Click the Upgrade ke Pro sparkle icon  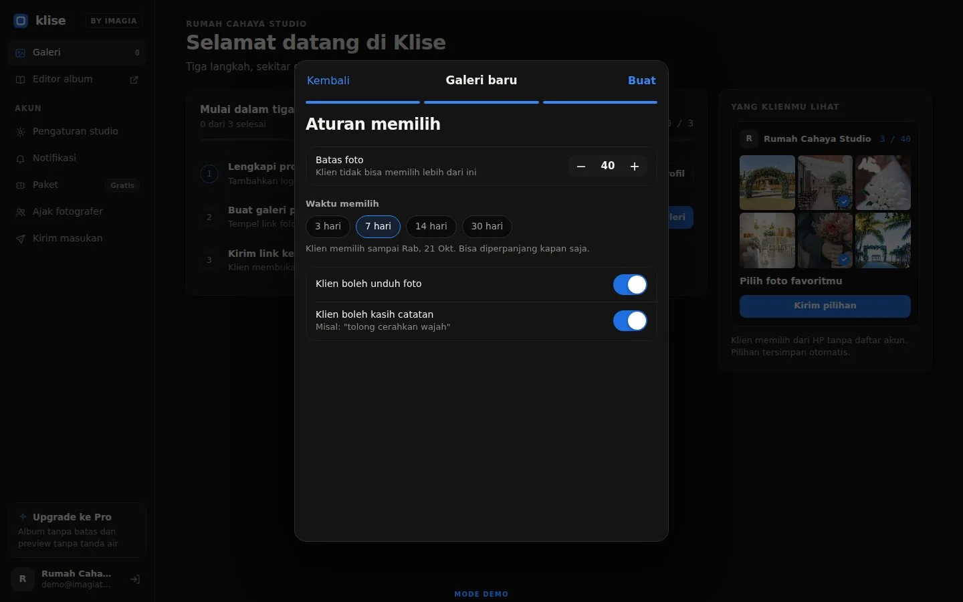coord(23,517)
